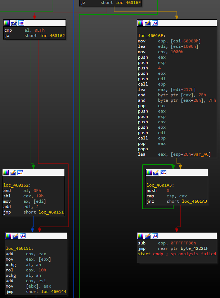Click the edit pencil icon on loc_460151 node
This screenshot has height=298, width=220.
pyautogui.click(x=15, y=236)
